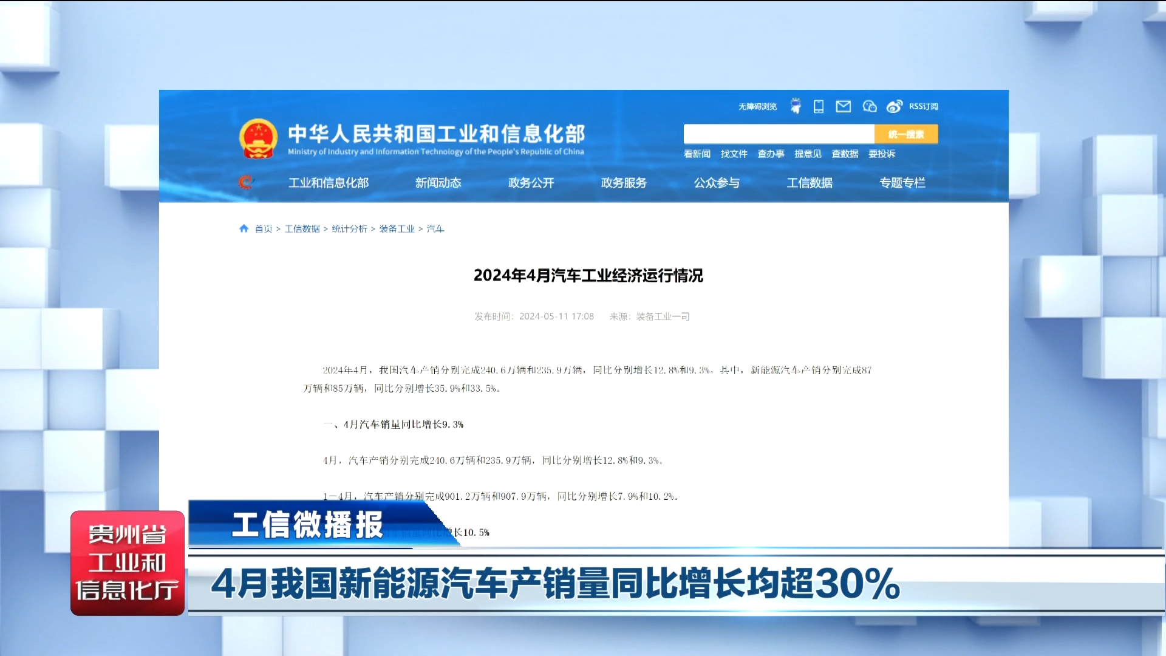The height and width of the screenshot is (656, 1166).
Task: Click the 找文件 quick link
Action: pyautogui.click(x=734, y=154)
